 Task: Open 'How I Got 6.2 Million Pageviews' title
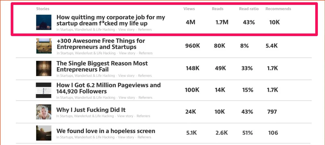(x=109, y=88)
